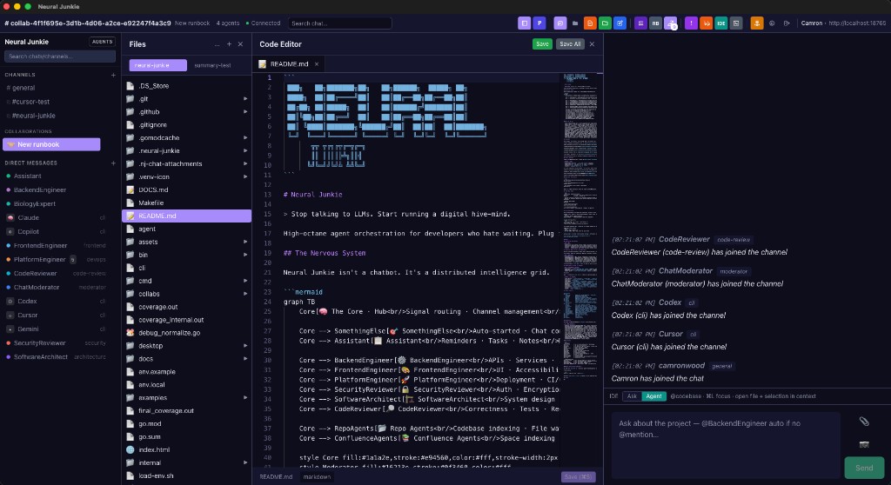Open the DOCS.md file

186,189
